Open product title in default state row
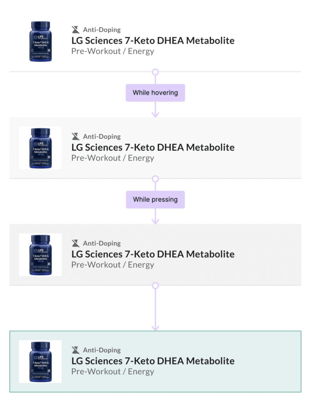This screenshot has height=402, width=311. [x=153, y=40]
